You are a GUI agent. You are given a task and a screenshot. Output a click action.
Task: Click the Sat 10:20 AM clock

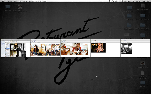coord(140,1)
